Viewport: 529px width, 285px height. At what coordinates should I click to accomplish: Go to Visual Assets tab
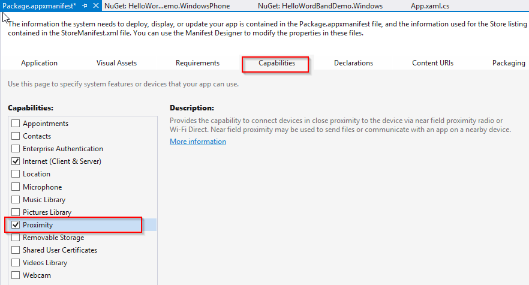coord(116,63)
